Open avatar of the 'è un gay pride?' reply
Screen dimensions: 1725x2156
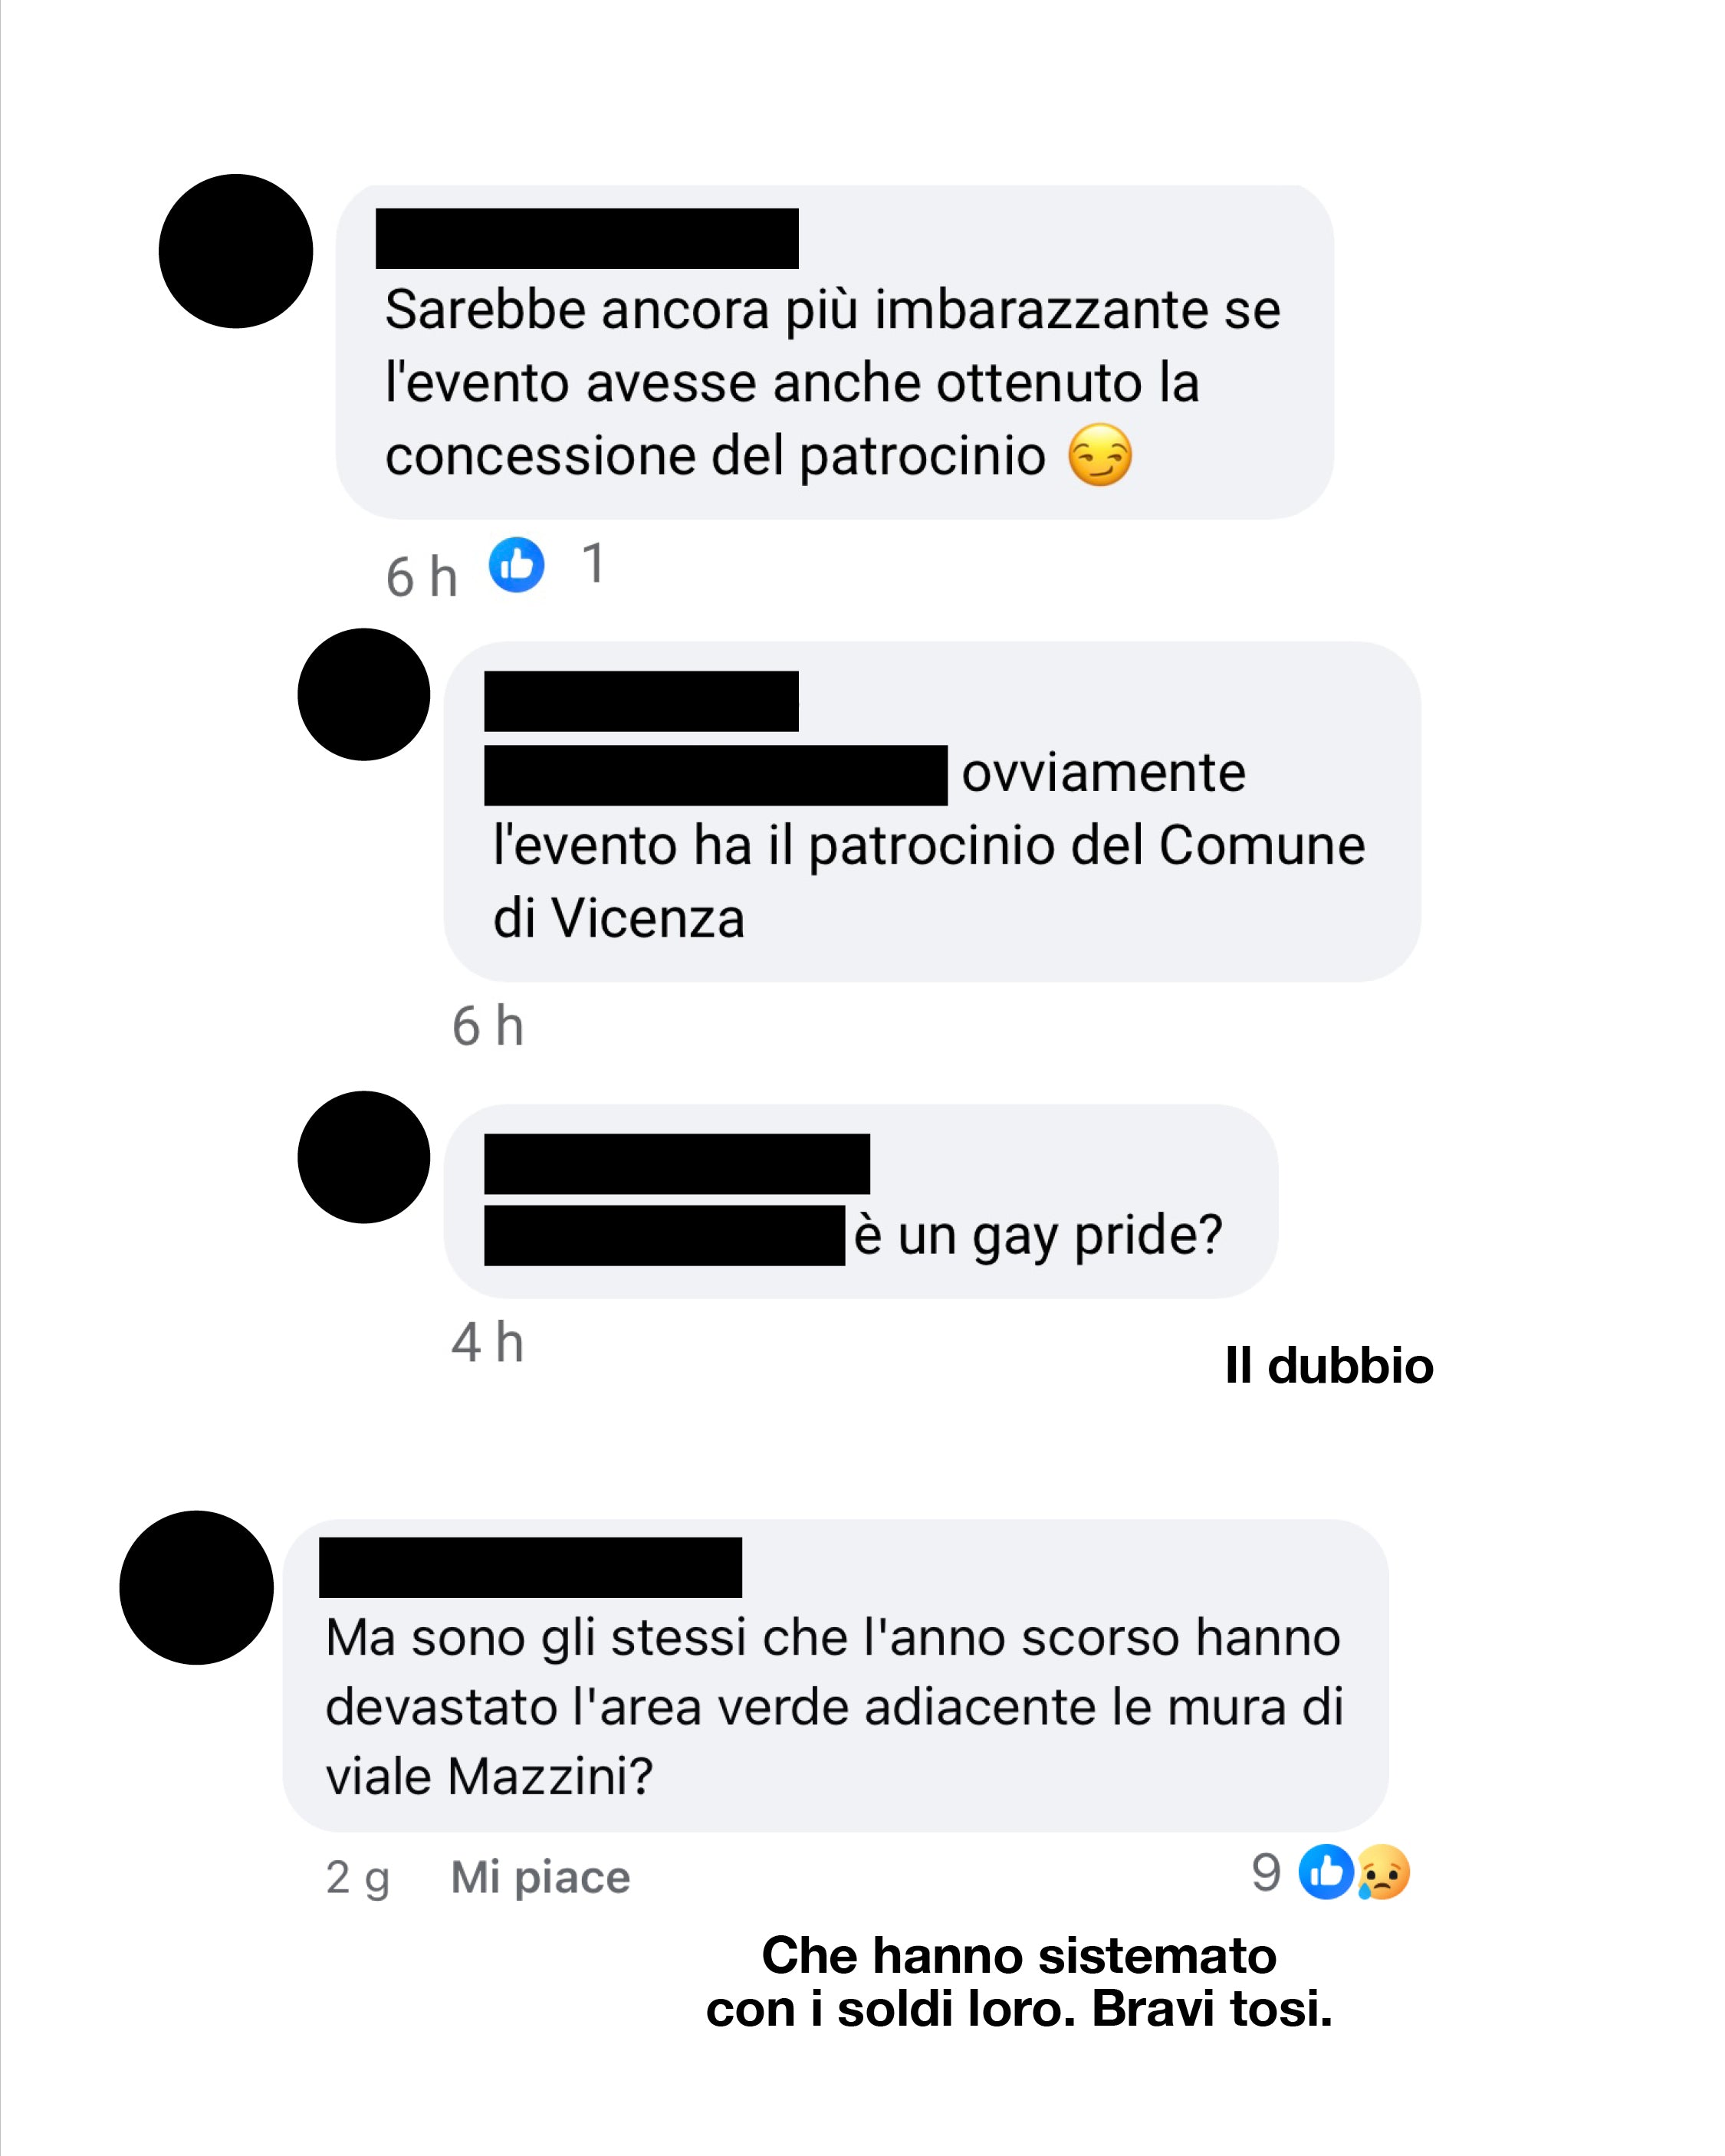[364, 1157]
